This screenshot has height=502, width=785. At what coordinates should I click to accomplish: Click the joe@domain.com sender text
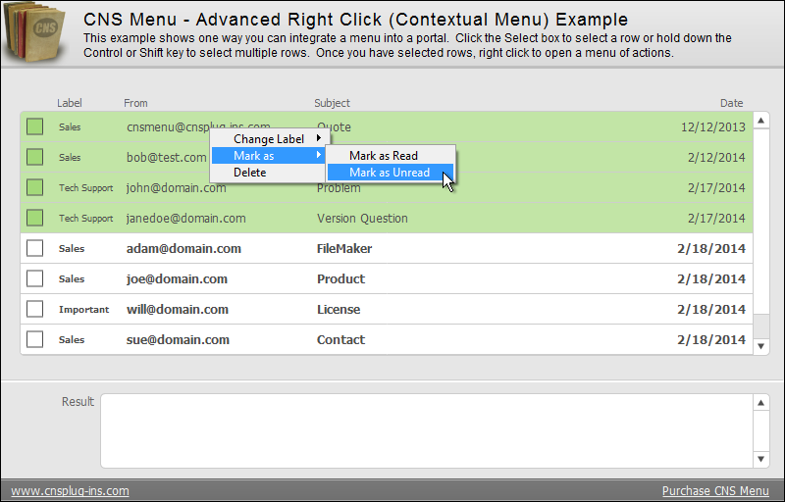(x=177, y=279)
